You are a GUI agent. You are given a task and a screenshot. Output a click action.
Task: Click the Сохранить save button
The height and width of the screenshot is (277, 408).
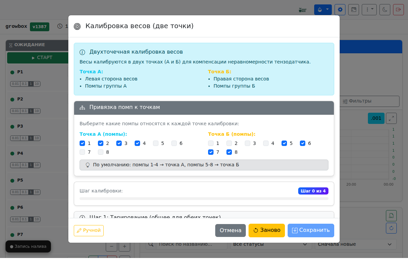tap(311, 230)
